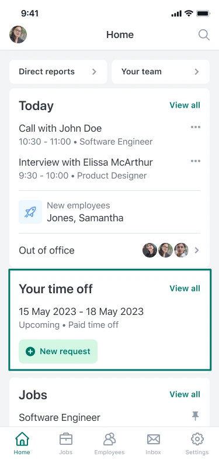Open the Direct reports chevron
Viewport: 219px width, 463px height.
click(x=95, y=71)
